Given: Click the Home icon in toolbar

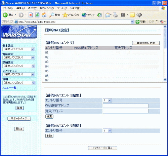Looking at the screenshot, I should point(44,15).
